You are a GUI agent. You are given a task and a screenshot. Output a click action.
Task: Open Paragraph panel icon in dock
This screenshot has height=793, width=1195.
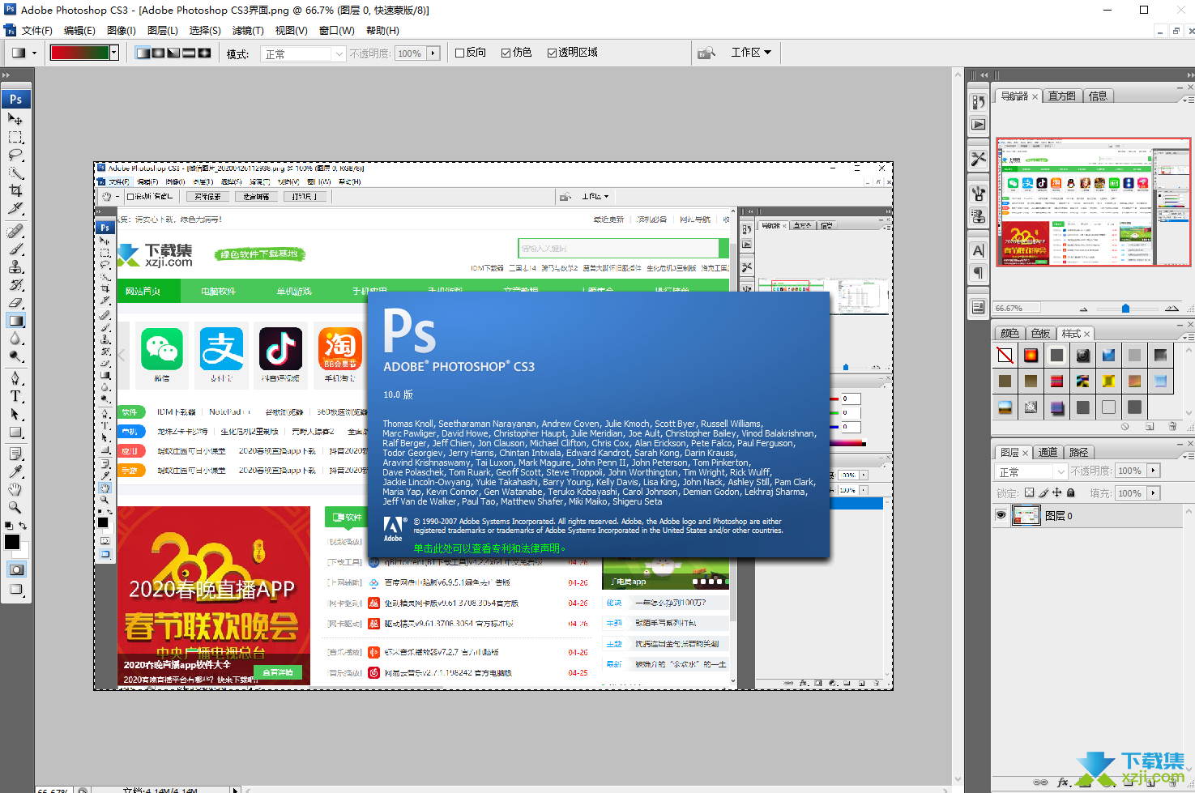(979, 273)
